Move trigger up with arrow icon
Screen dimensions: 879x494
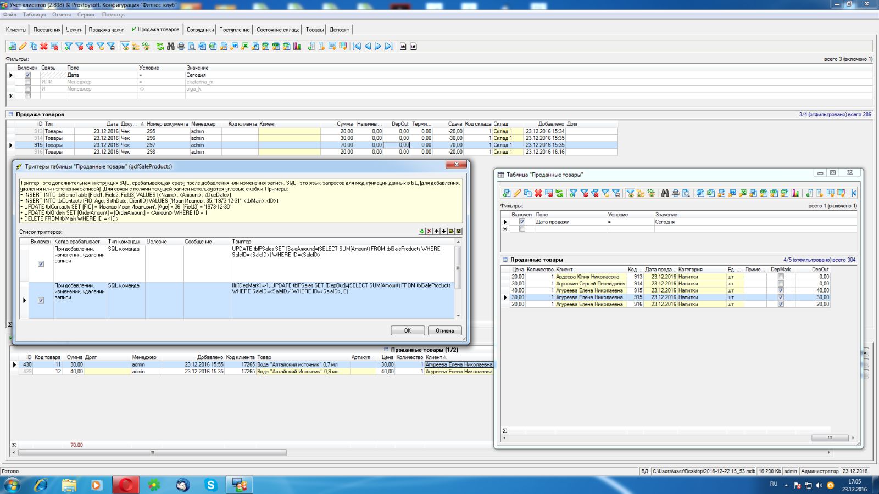[x=437, y=232]
